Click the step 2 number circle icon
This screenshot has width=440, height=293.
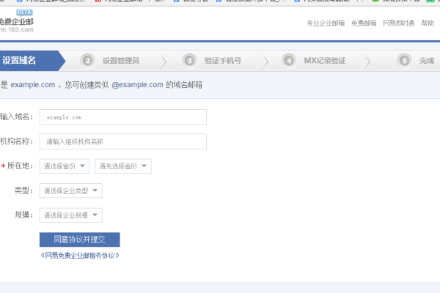click(x=88, y=61)
